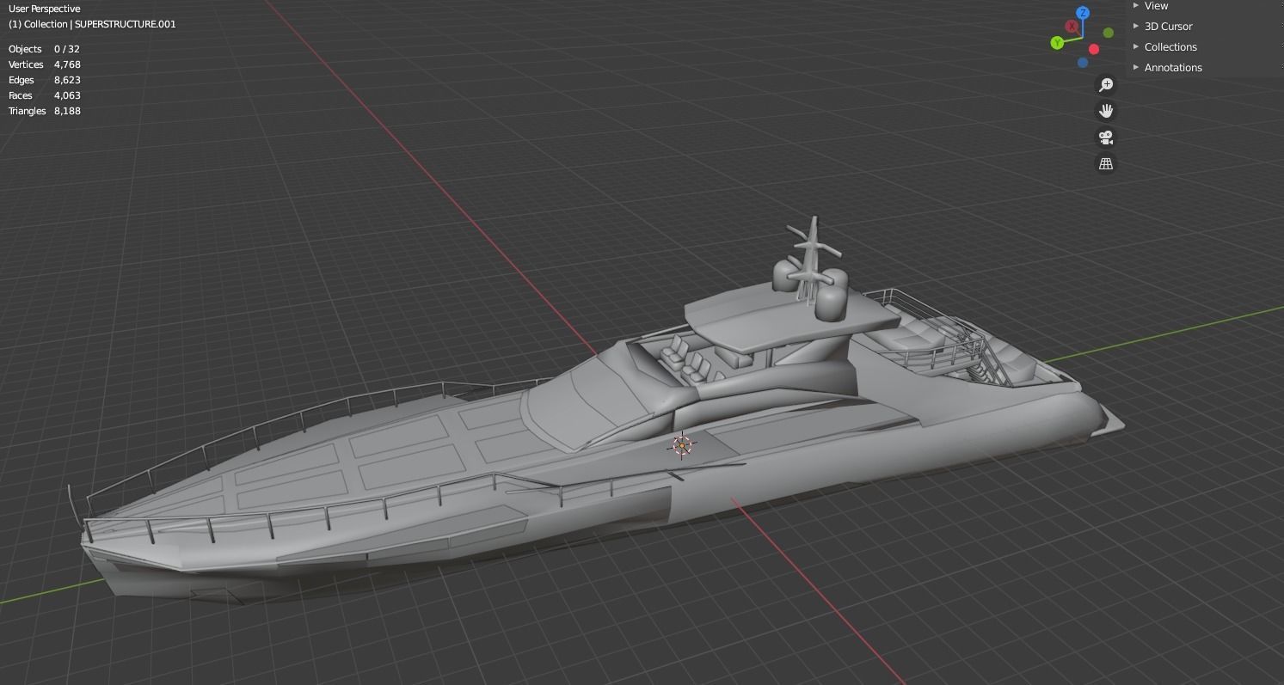
Task: Activate the pan view hand icon
Action: 1106,111
